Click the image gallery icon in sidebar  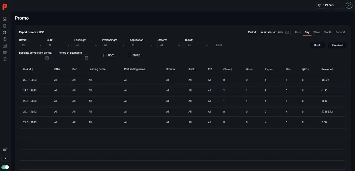click(x=5, y=19)
